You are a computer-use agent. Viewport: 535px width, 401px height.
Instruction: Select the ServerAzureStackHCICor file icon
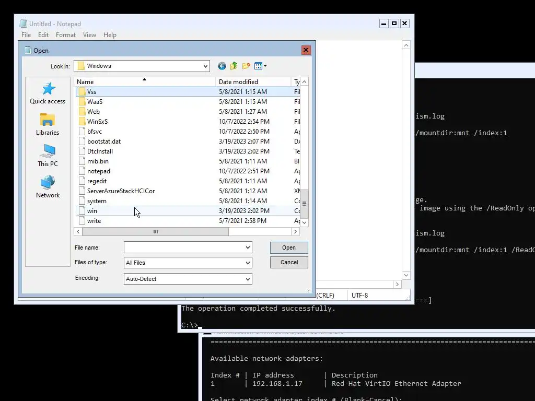(82, 191)
